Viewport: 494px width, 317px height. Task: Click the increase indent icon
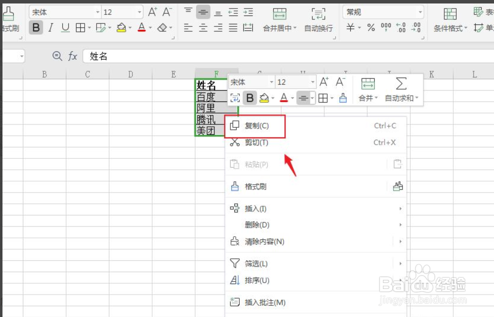(x=248, y=12)
